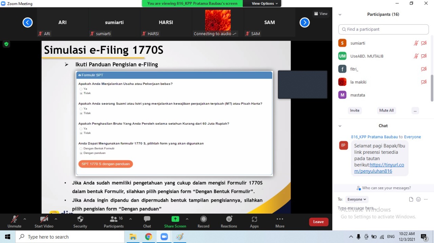Show next participants with right arrow
This screenshot has width=434, height=243.
click(x=304, y=23)
